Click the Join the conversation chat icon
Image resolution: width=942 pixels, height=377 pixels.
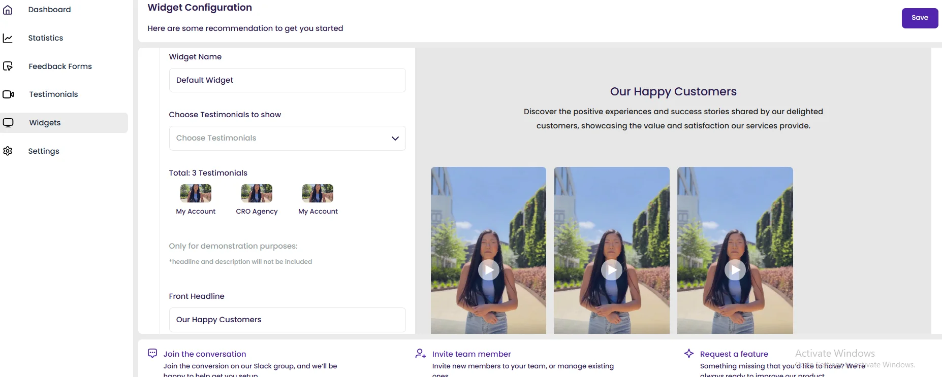click(152, 353)
